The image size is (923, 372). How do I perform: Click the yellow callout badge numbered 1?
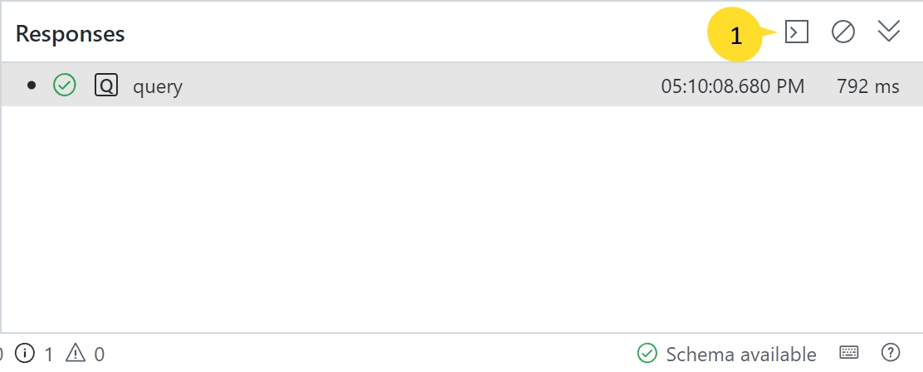[x=735, y=35]
